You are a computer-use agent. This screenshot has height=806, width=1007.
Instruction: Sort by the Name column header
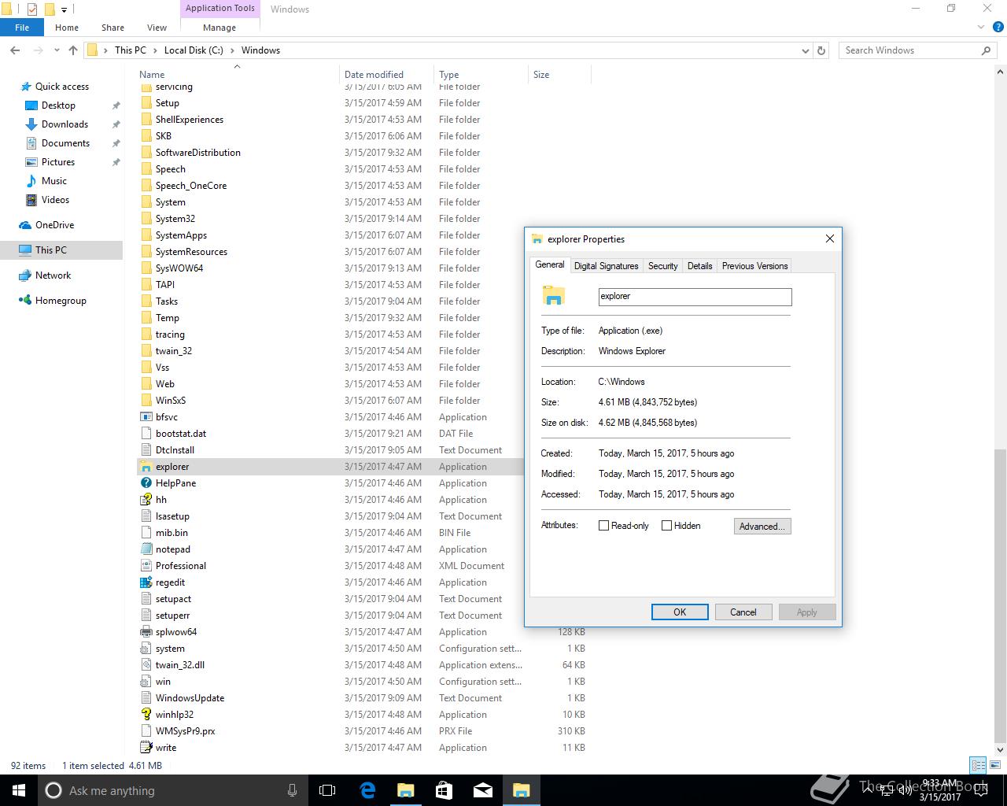coord(236,75)
